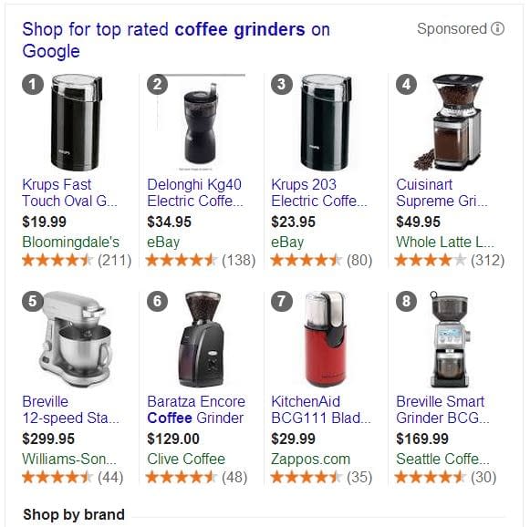Open the Breville Smart Grinder BCG link
This screenshot has height=527, width=530.
(x=442, y=409)
